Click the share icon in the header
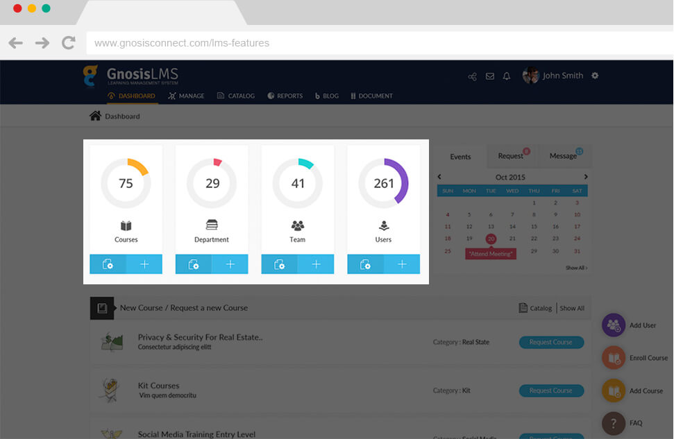Image resolution: width=674 pixels, height=439 pixels. (x=472, y=76)
